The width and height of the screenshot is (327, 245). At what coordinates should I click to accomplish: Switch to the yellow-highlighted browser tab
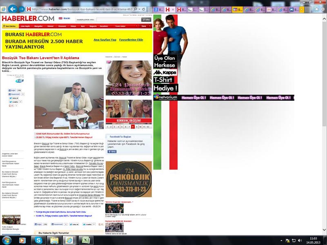[238, 9]
